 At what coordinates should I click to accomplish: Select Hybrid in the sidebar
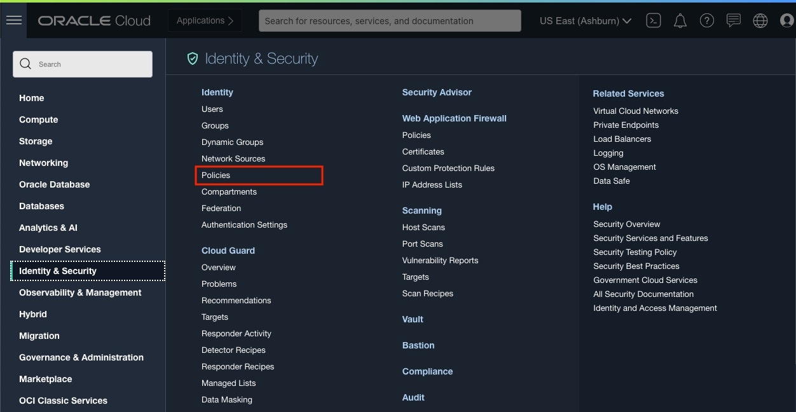33,314
